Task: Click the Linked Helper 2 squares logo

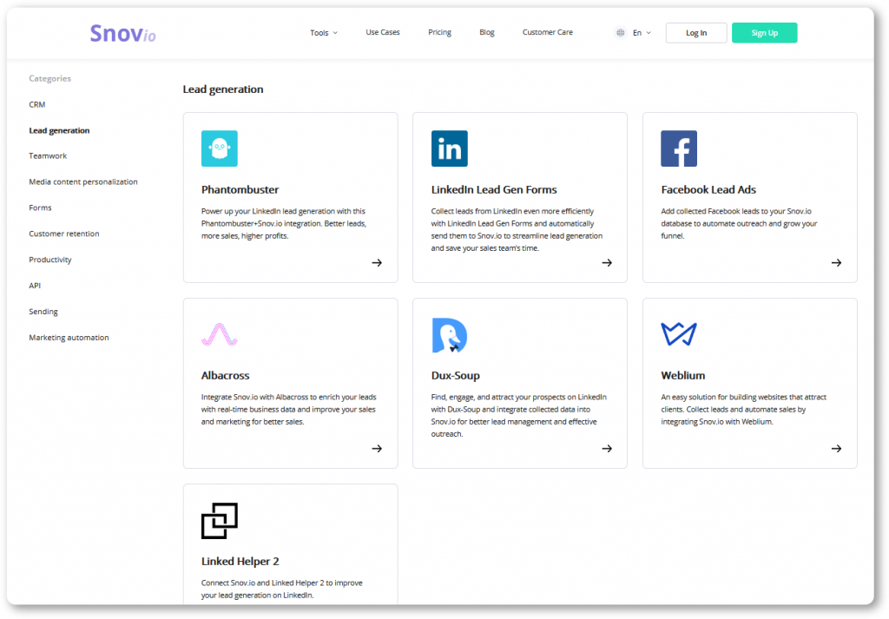Action: [220, 520]
